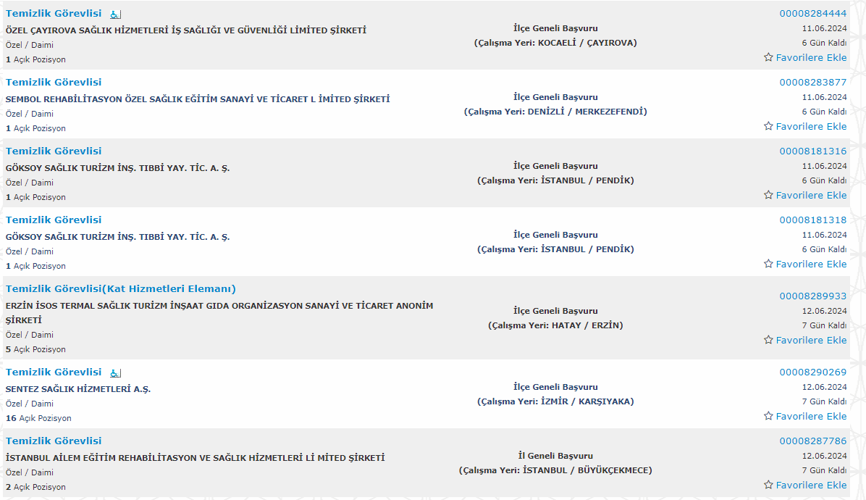The width and height of the screenshot is (866, 500).
Task: Open listing number 00008284444
Action: (813, 14)
